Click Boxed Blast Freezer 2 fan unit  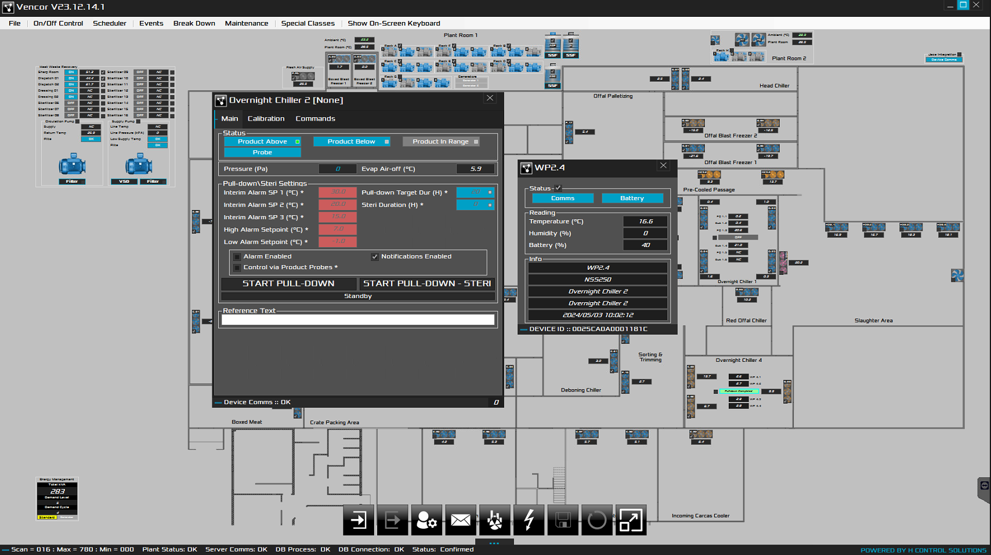pos(364,59)
